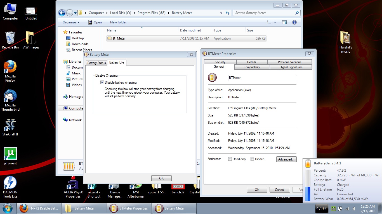Expand the change-view options arrow
The width and height of the screenshot is (382, 214).
[x=275, y=22]
